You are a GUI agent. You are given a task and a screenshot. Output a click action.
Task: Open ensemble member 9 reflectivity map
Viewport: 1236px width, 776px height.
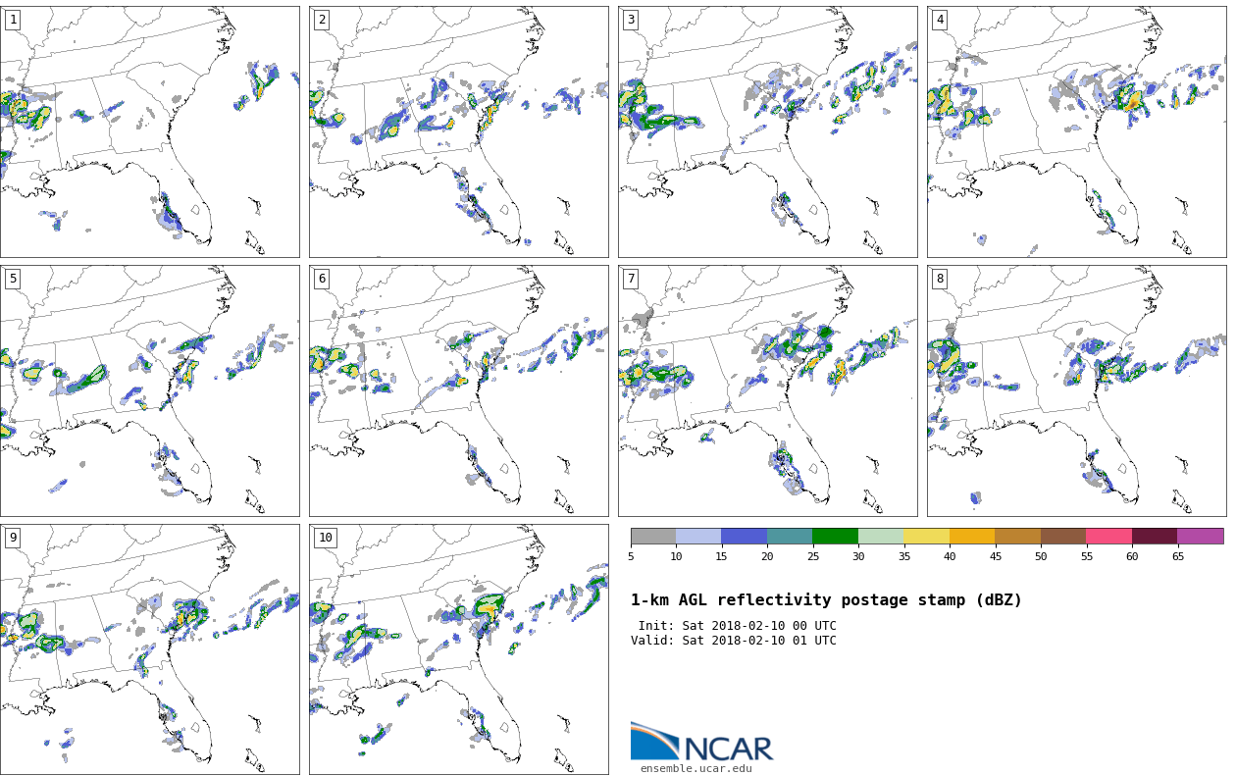tap(149, 649)
